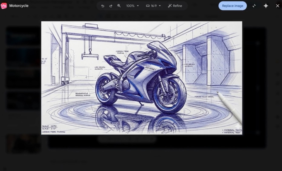282x171 pixels.
Task: Collapse the fullscreen image view
Action: 254,6
